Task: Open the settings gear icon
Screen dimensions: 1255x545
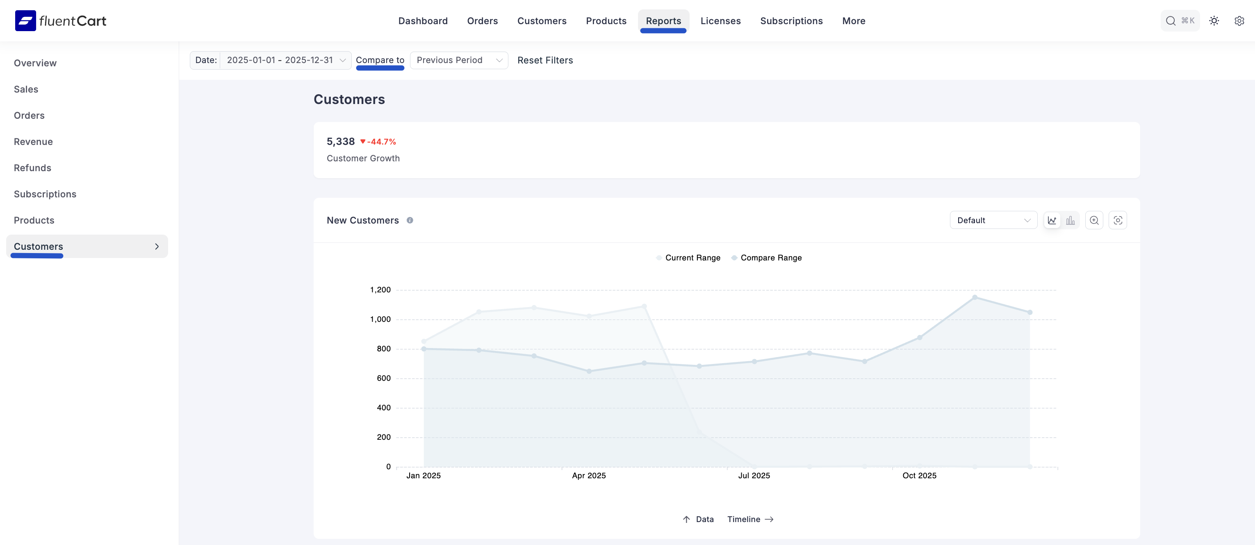Action: tap(1239, 20)
